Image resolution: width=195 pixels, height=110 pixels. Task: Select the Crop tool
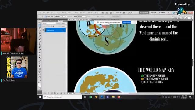click(x=40, y=33)
